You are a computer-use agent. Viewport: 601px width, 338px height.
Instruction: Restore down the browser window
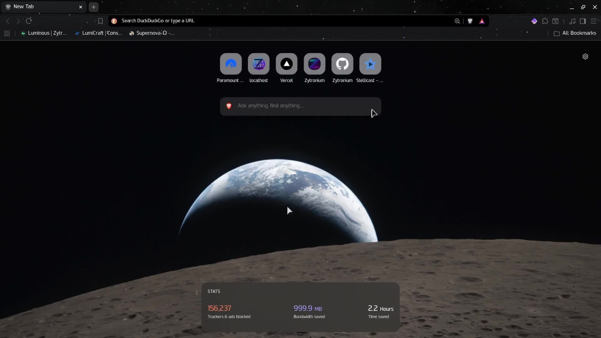point(583,7)
